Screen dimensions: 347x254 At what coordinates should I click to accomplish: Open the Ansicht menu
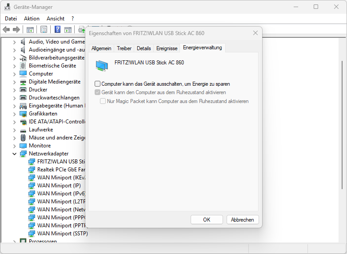56,19
